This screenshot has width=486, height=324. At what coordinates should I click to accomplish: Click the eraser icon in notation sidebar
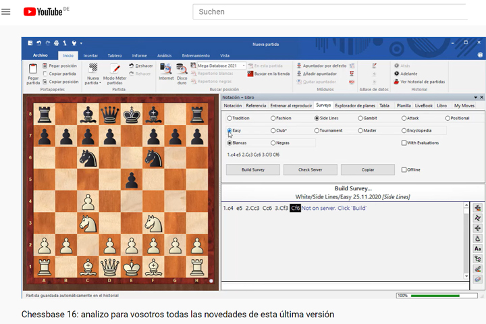pos(478,279)
